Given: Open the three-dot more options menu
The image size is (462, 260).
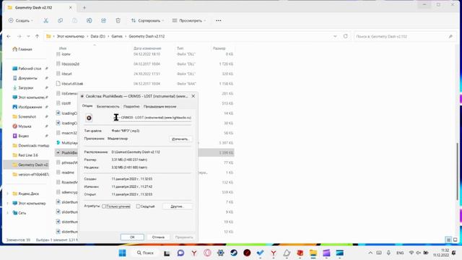Looking at the screenshot, I should click(218, 21).
